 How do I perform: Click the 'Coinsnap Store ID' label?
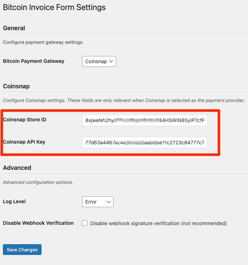[24, 120]
